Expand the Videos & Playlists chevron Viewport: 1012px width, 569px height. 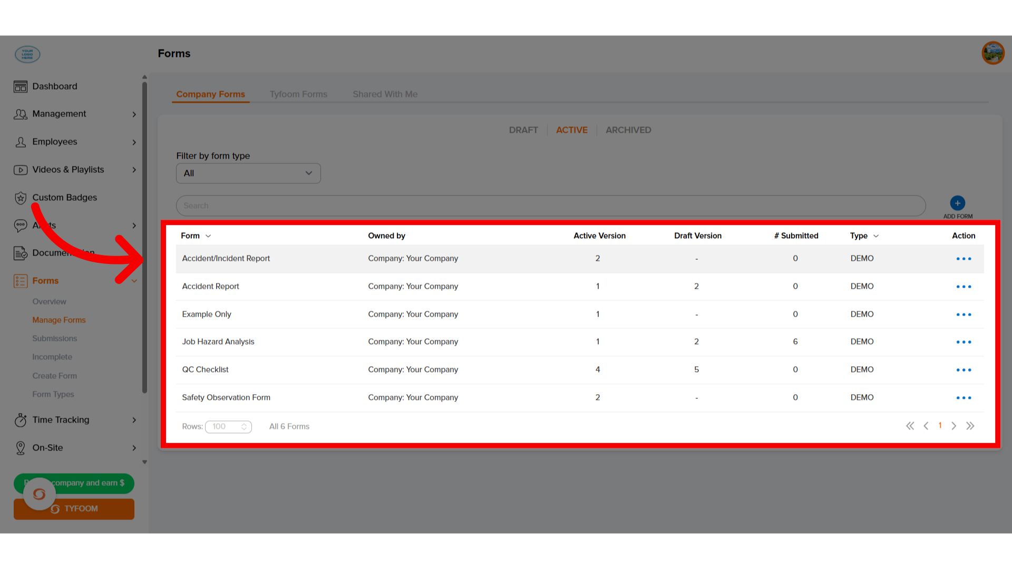tap(134, 170)
